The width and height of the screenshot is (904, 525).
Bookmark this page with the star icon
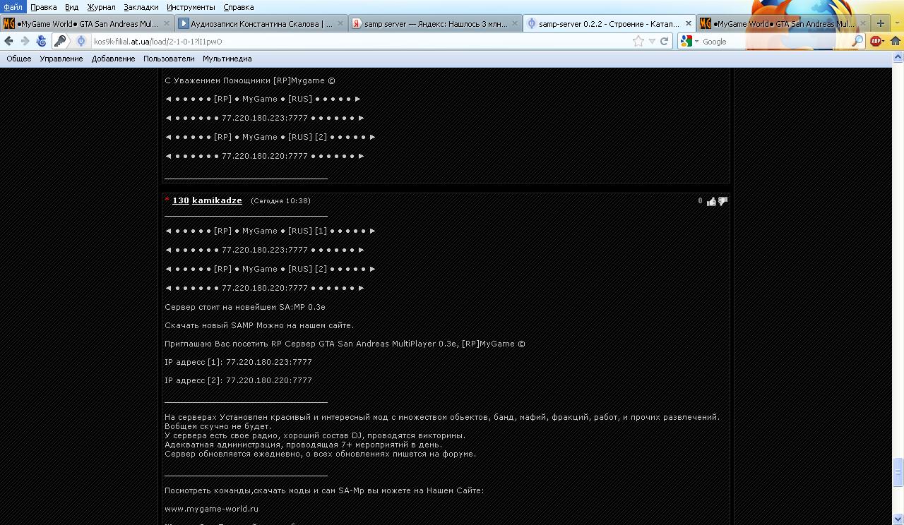point(638,42)
